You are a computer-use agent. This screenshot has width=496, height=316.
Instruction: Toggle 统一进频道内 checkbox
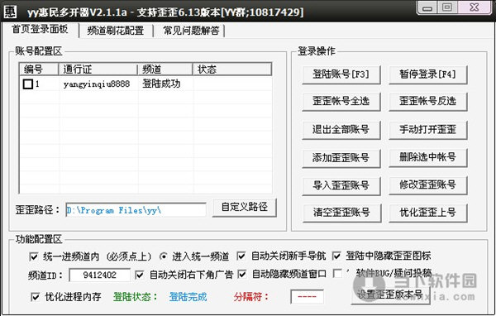click(x=34, y=256)
